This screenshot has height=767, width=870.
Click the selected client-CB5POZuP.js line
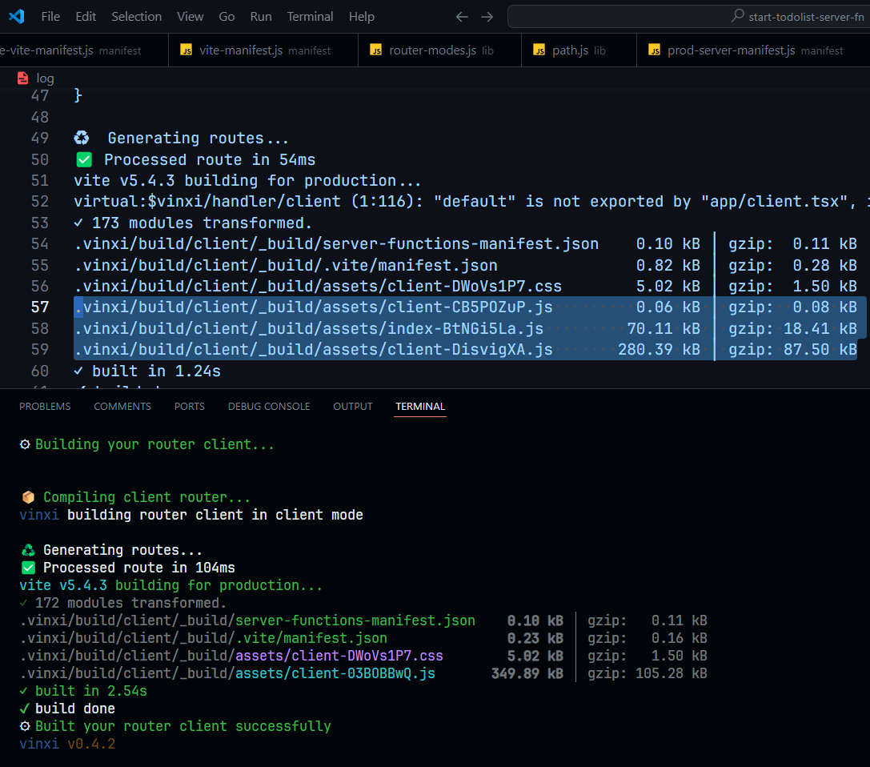314,307
